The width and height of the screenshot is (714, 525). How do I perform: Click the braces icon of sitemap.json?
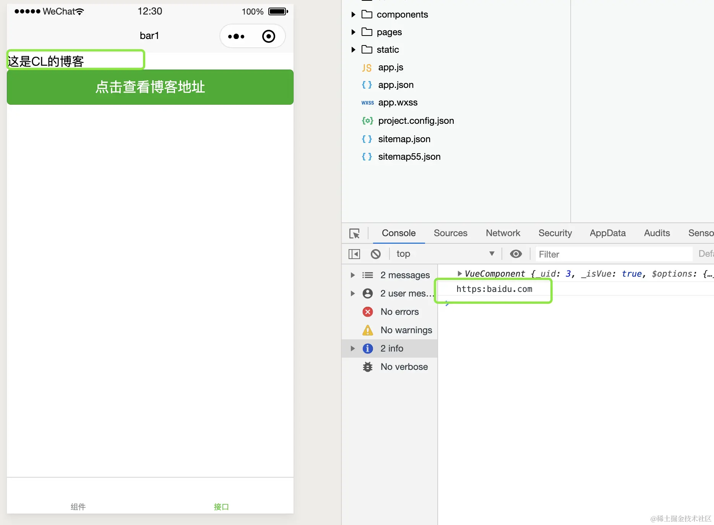pyautogui.click(x=367, y=139)
